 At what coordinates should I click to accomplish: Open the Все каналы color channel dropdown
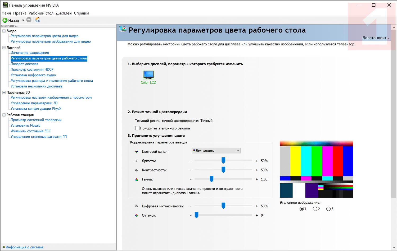(x=216, y=151)
